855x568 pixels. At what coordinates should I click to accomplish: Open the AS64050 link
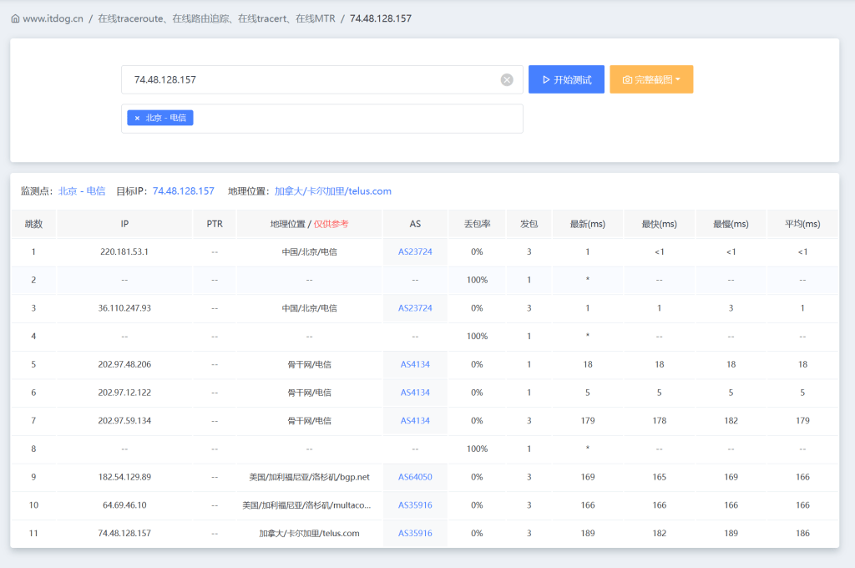click(x=415, y=477)
